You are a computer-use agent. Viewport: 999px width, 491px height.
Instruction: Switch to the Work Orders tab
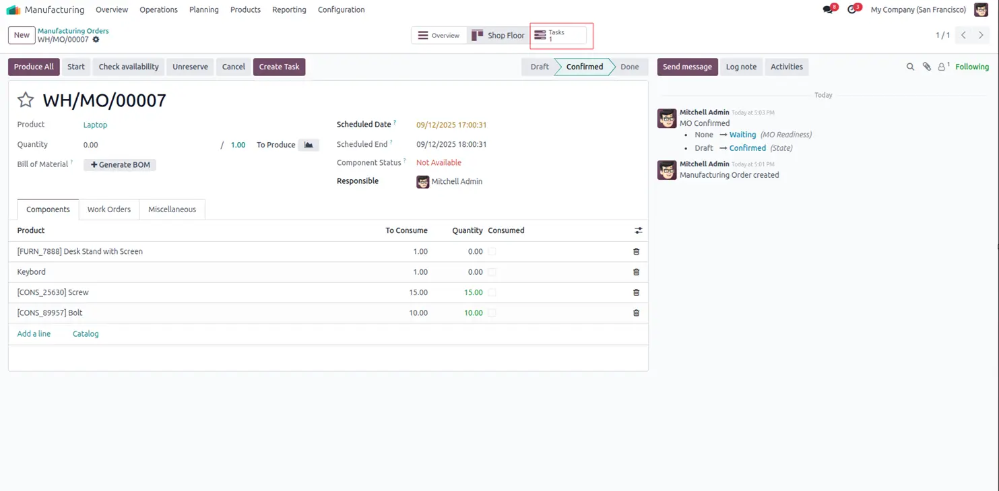(x=108, y=209)
